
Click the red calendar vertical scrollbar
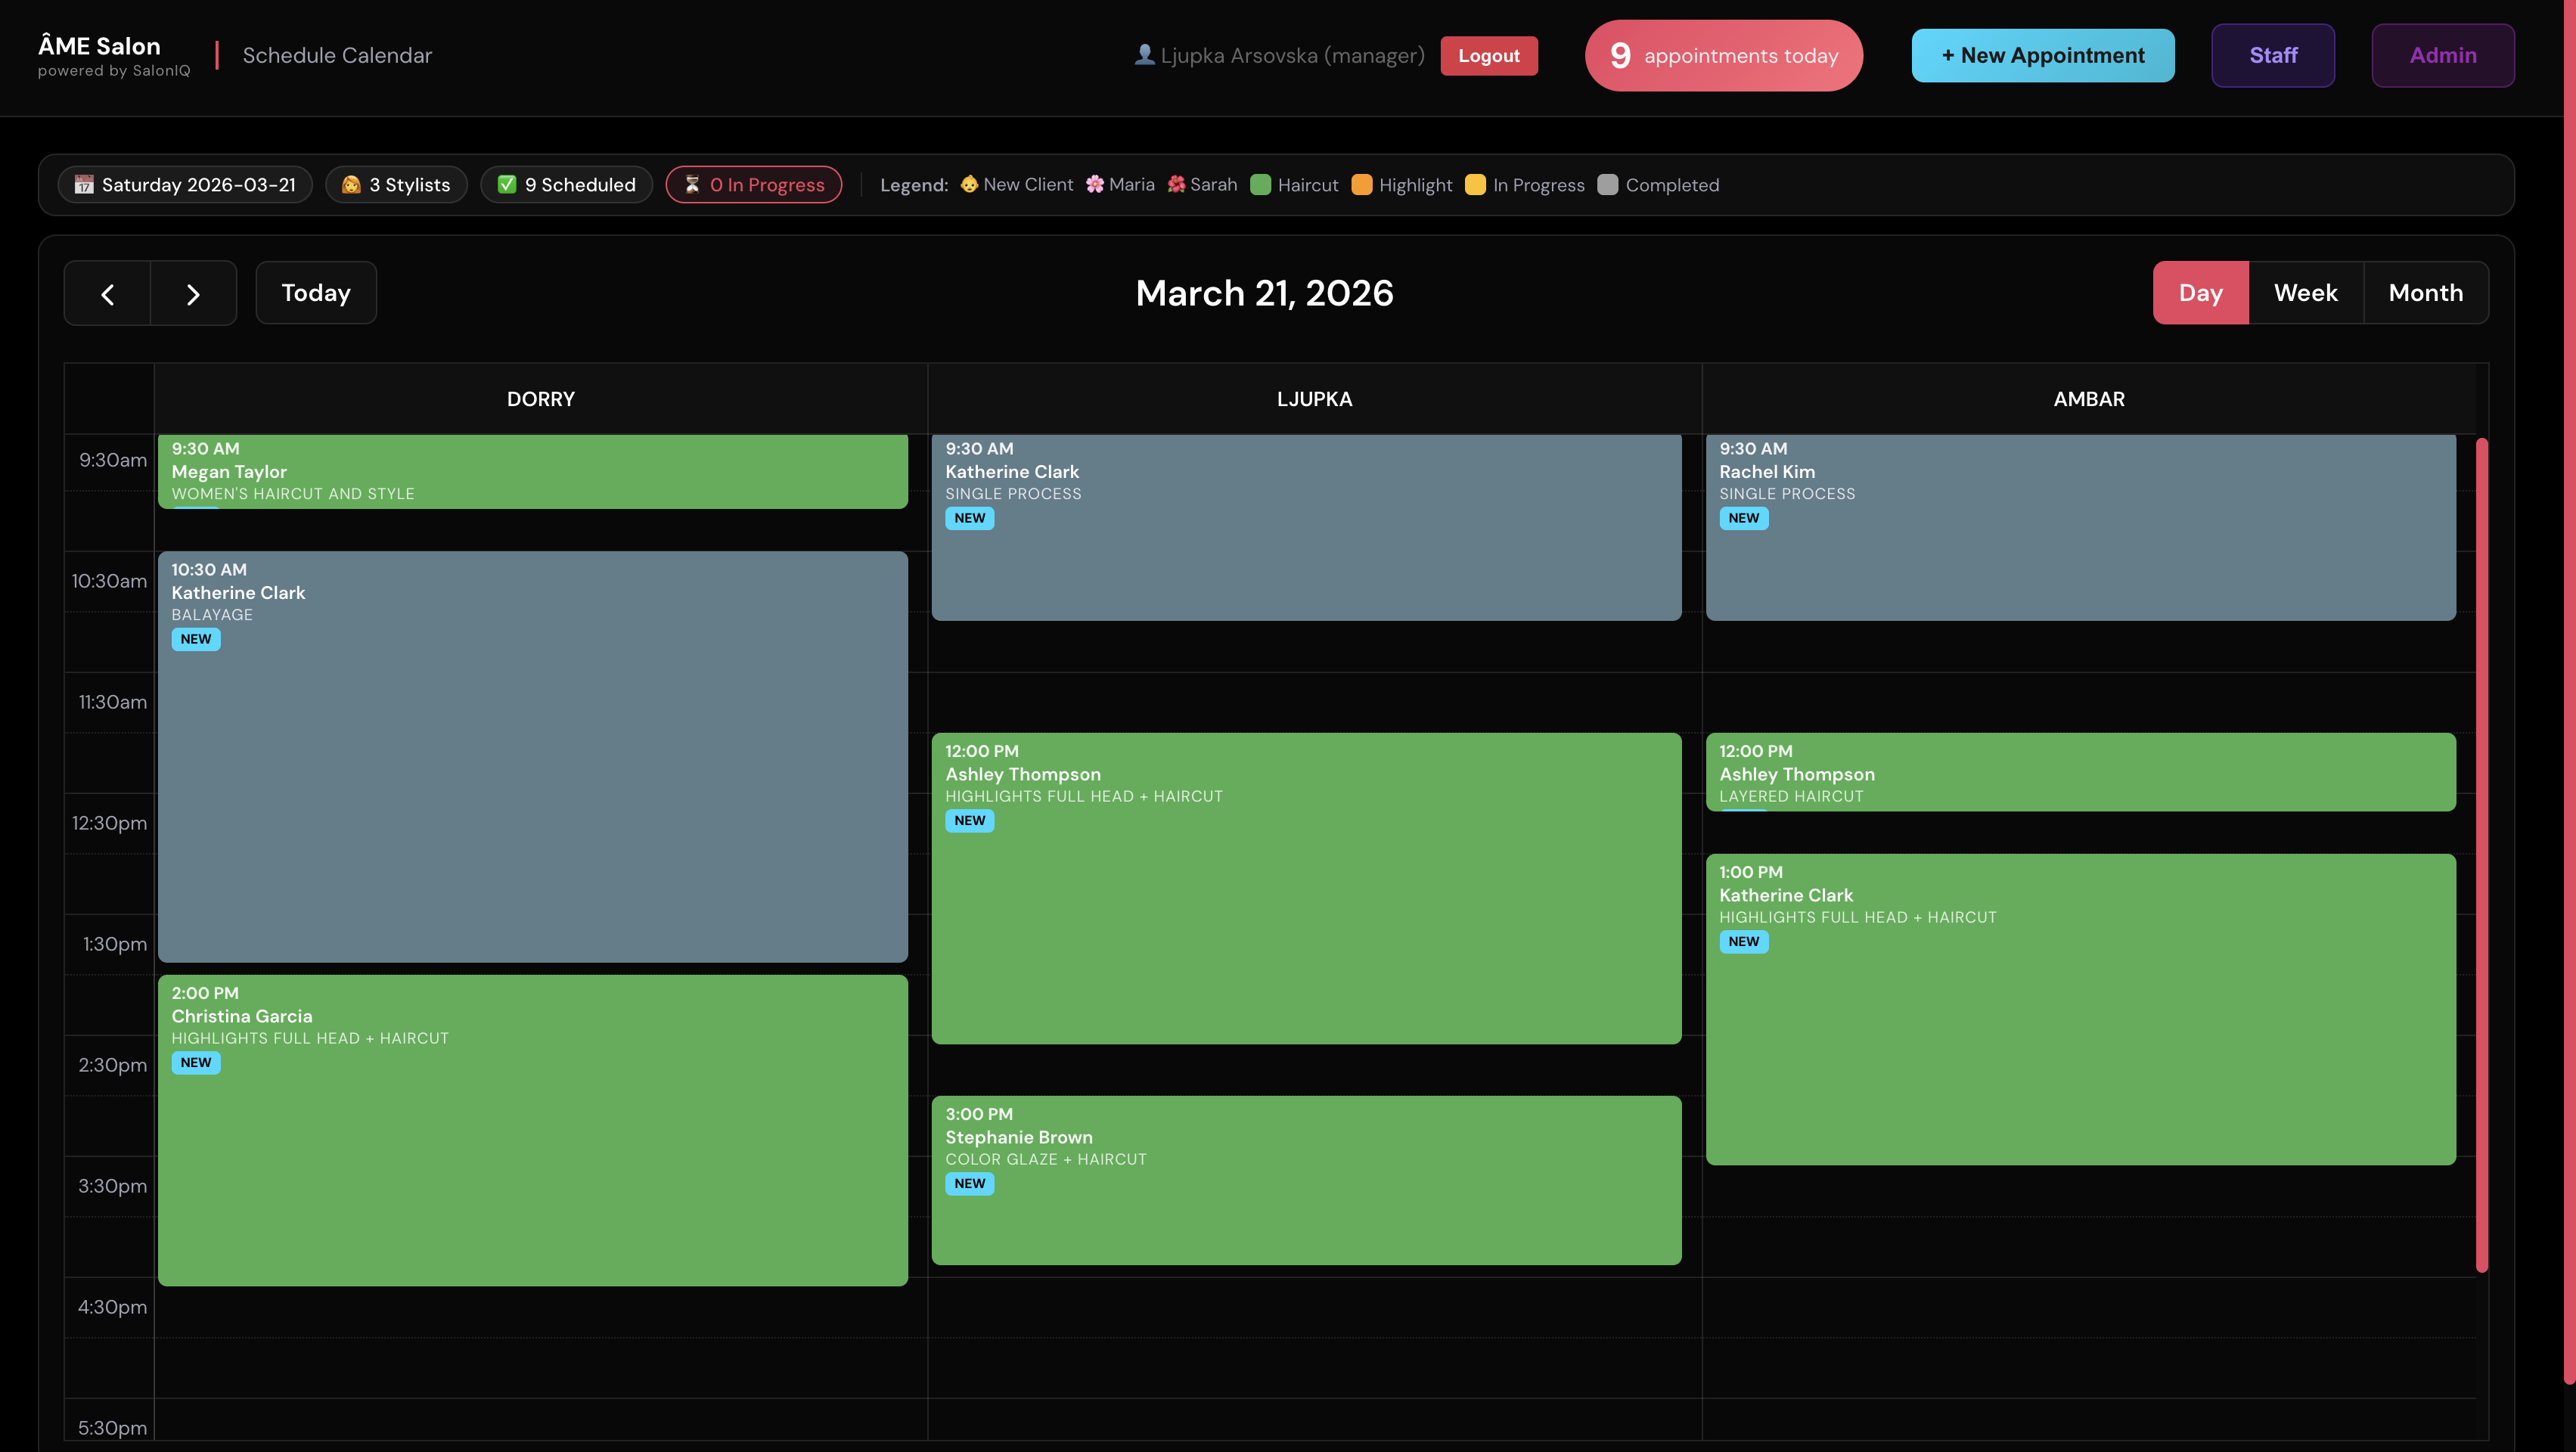click(2481, 855)
